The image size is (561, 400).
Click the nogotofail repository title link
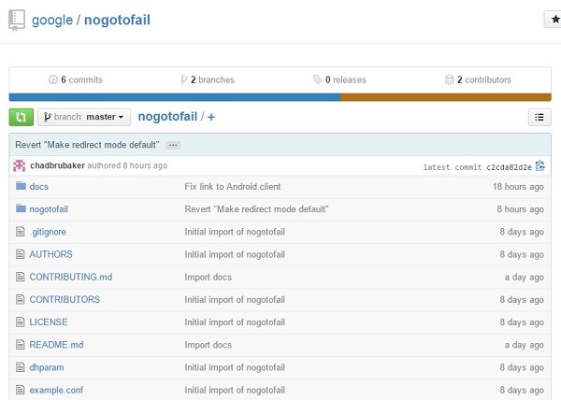[117, 20]
